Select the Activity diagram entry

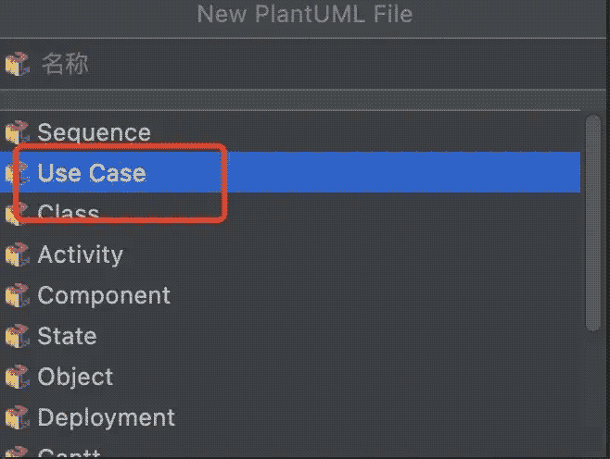[80, 254]
